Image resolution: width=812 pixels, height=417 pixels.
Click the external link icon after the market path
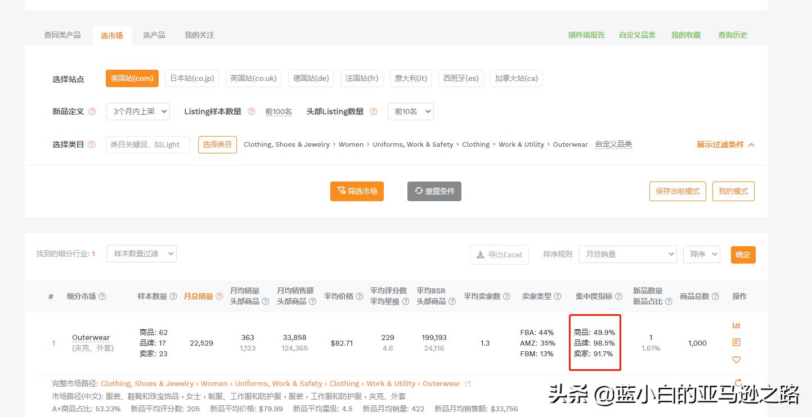pos(467,383)
